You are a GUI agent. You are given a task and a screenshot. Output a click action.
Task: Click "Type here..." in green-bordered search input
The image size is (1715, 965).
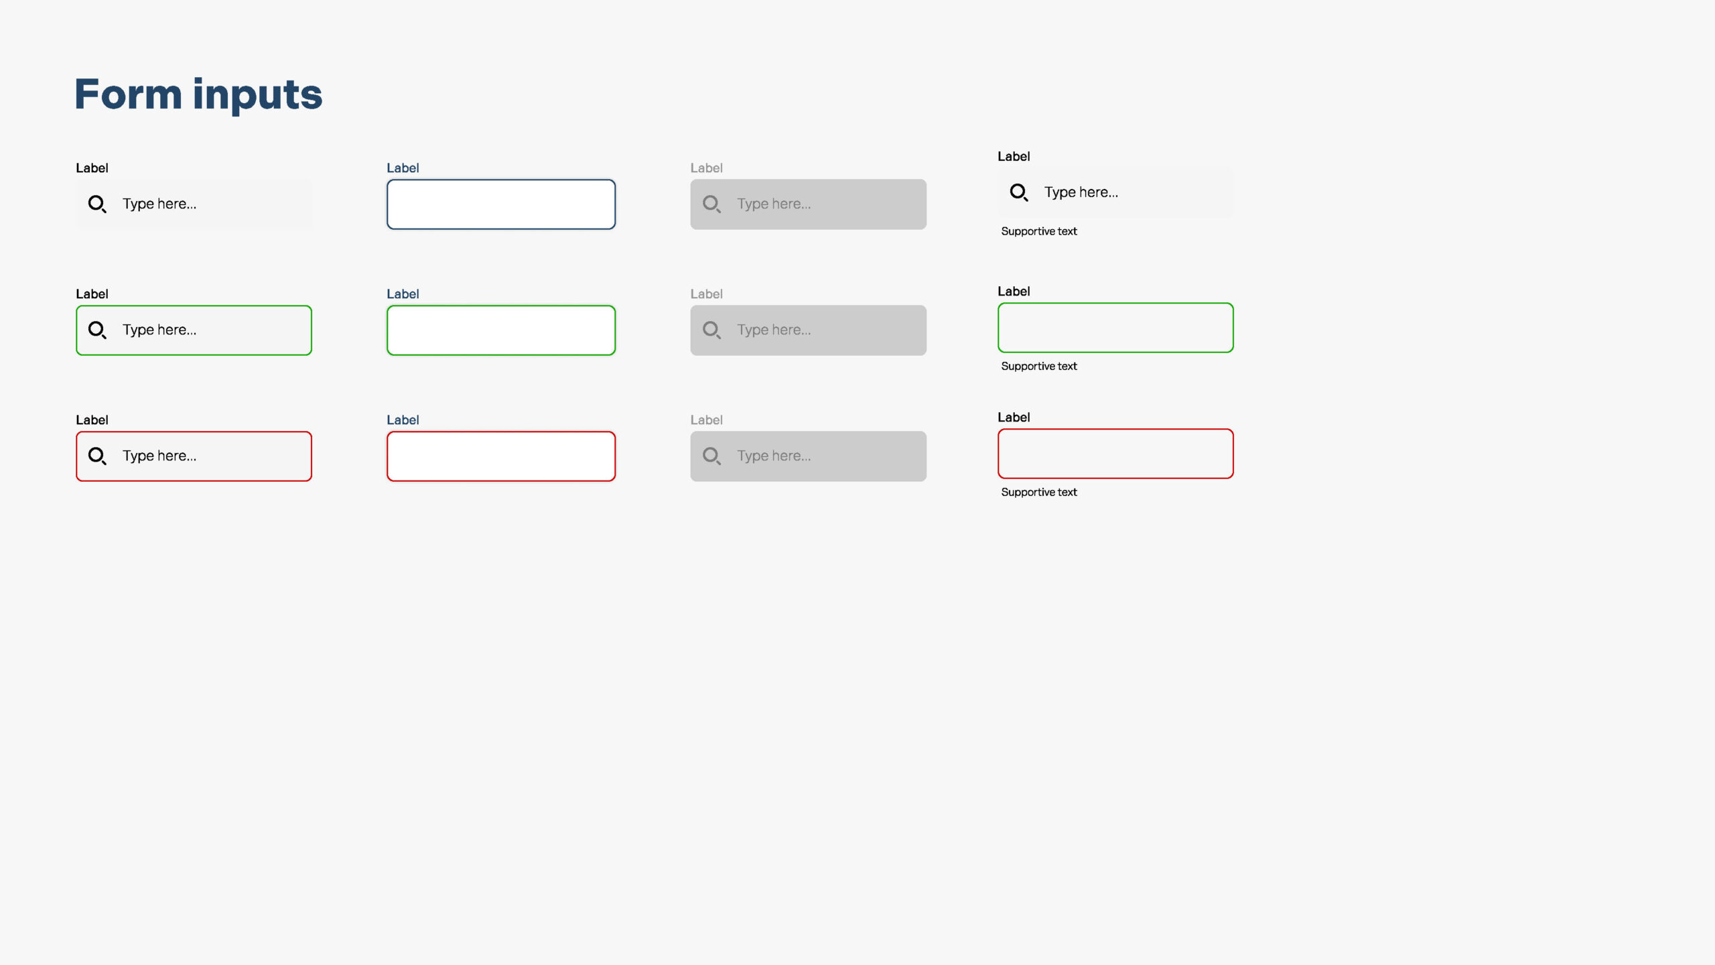(159, 330)
